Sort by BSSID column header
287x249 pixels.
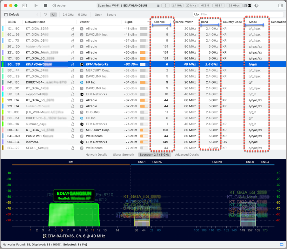pyautogui.click(x=12, y=22)
